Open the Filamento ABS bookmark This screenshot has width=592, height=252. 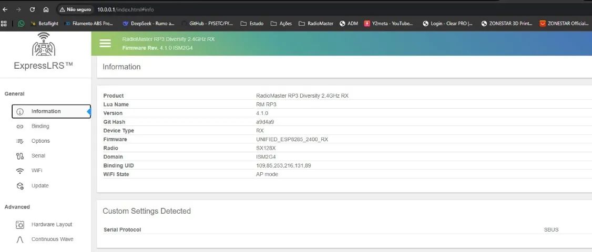[89, 24]
